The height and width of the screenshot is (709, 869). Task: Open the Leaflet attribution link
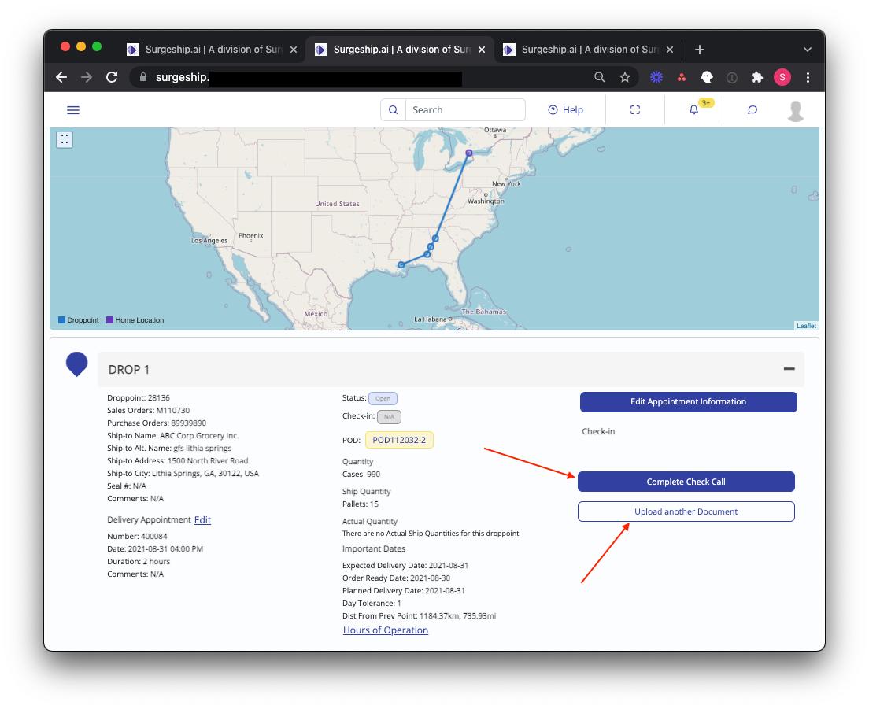[x=806, y=326]
